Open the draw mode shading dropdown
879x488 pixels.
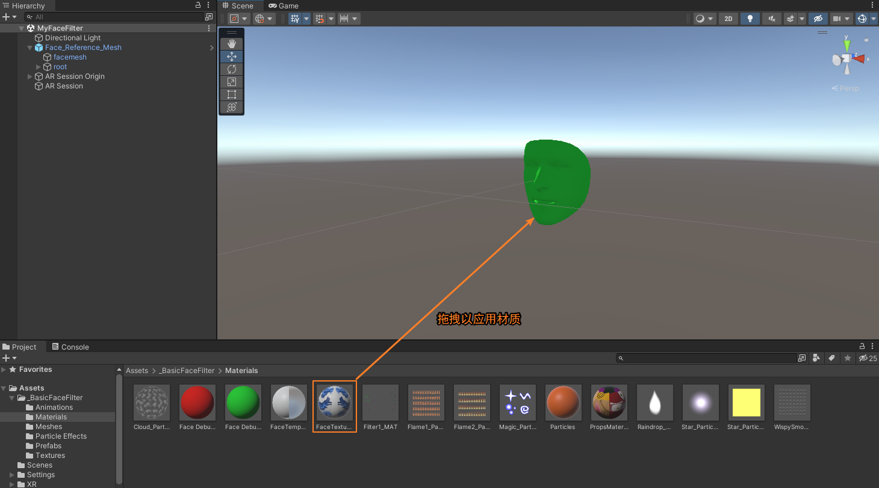704,19
